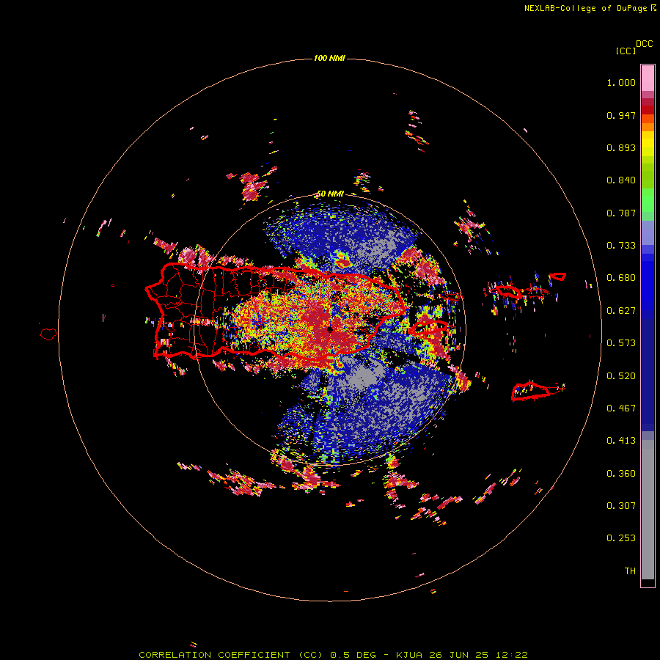The width and height of the screenshot is (660, 660).
Task: Click the NEXLAB-College of DuPage title text
Action: point(590,8)
